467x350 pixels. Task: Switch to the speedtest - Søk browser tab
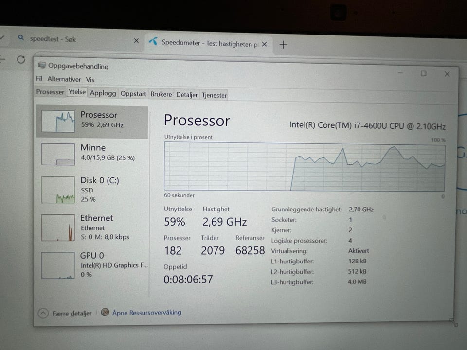[x=74, y=39]
